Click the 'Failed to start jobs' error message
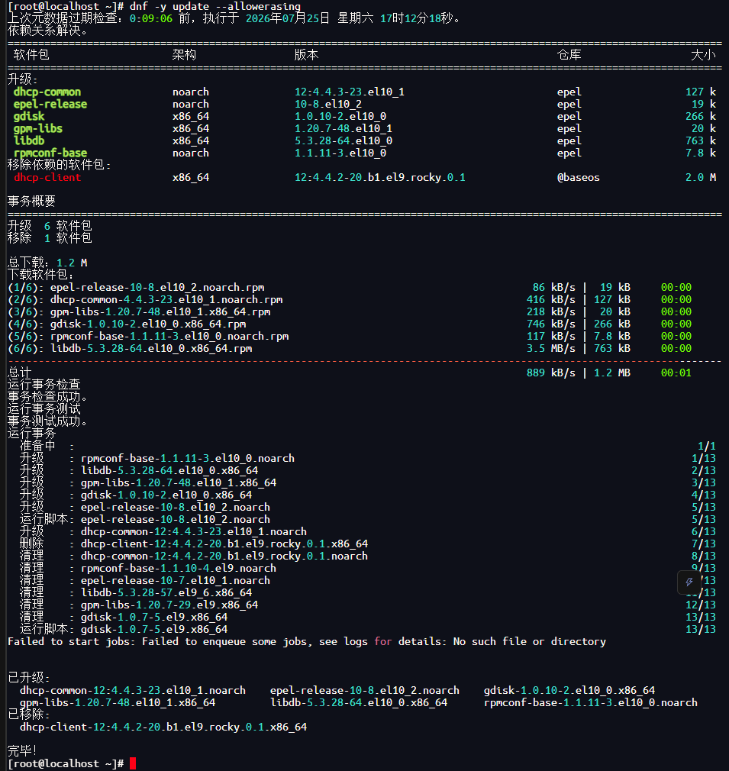 [307, 642]
